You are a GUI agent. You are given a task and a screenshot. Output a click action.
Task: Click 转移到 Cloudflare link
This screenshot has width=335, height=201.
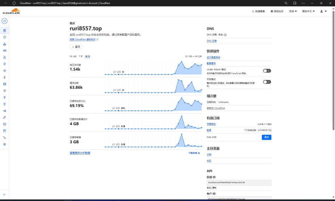tap(216, 108)
